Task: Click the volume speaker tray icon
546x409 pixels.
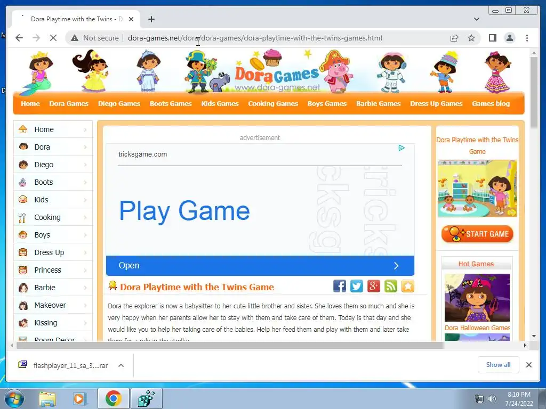Action: pyautogui.click(x=492, y=399)
